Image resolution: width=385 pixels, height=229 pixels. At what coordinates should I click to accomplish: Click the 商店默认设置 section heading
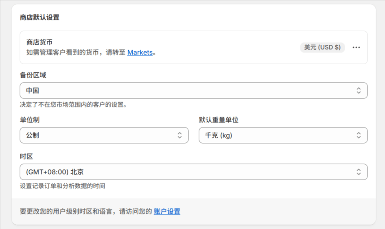(x=39, y=17)
